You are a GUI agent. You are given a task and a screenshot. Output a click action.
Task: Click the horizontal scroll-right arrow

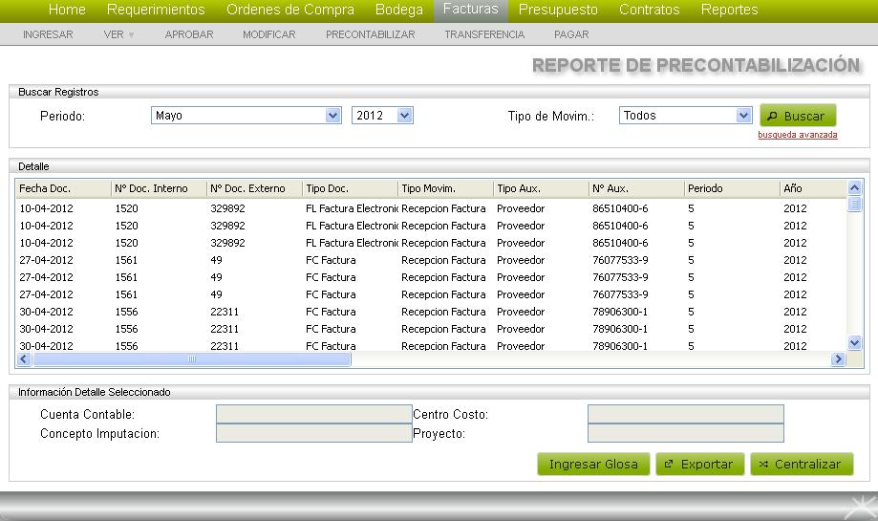[x=838, y=359]
